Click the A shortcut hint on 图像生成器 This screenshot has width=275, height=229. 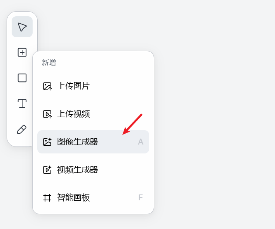click(x=141, y=142)
